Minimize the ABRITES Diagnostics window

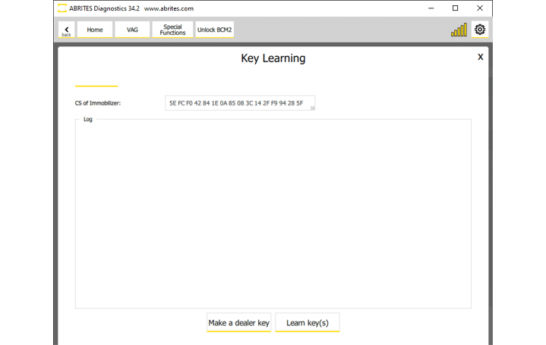click(431, 8)
